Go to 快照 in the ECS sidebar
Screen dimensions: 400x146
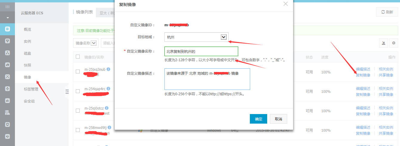click(x=27, y=65)
